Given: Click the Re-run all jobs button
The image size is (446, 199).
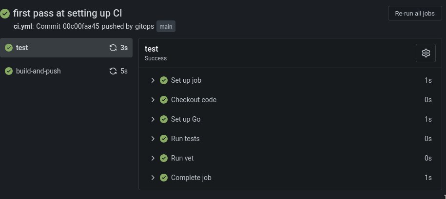Looking at the screenshot, I should coord(414,14).
